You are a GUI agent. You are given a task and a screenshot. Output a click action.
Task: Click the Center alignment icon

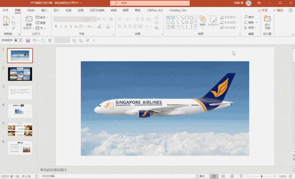click(125, 26)
